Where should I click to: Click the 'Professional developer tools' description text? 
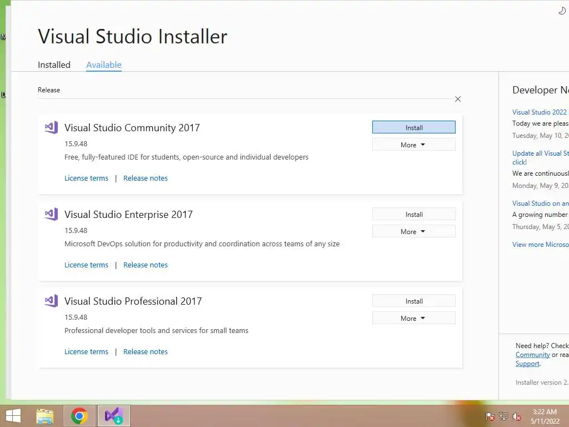tap(156, 331)
